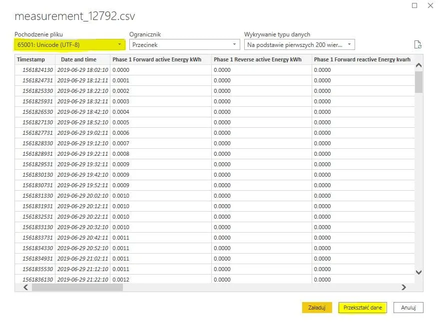This screenshot has width=438, height=327.
Task: Click the horizontal scrollbar right arrow
Action: pyautogui.click(x=404, y=287)
